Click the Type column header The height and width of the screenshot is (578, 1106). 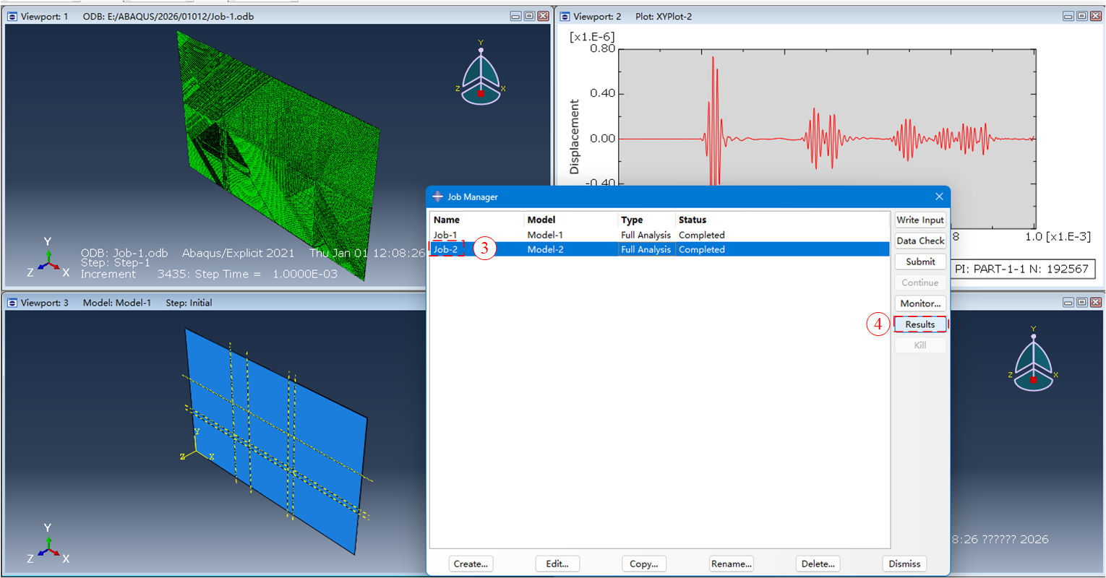(647, 220)
